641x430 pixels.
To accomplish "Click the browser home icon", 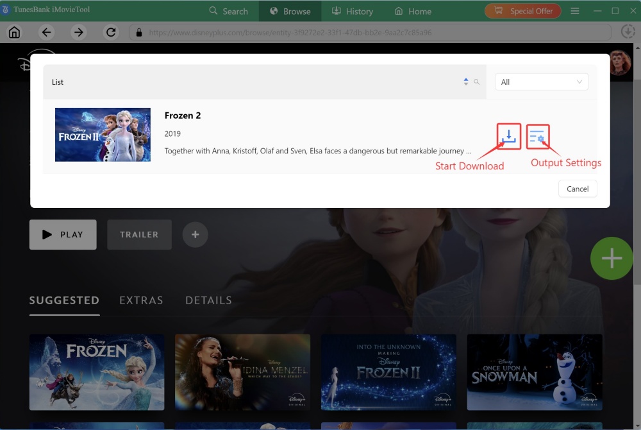I will [x=14, y=33].
